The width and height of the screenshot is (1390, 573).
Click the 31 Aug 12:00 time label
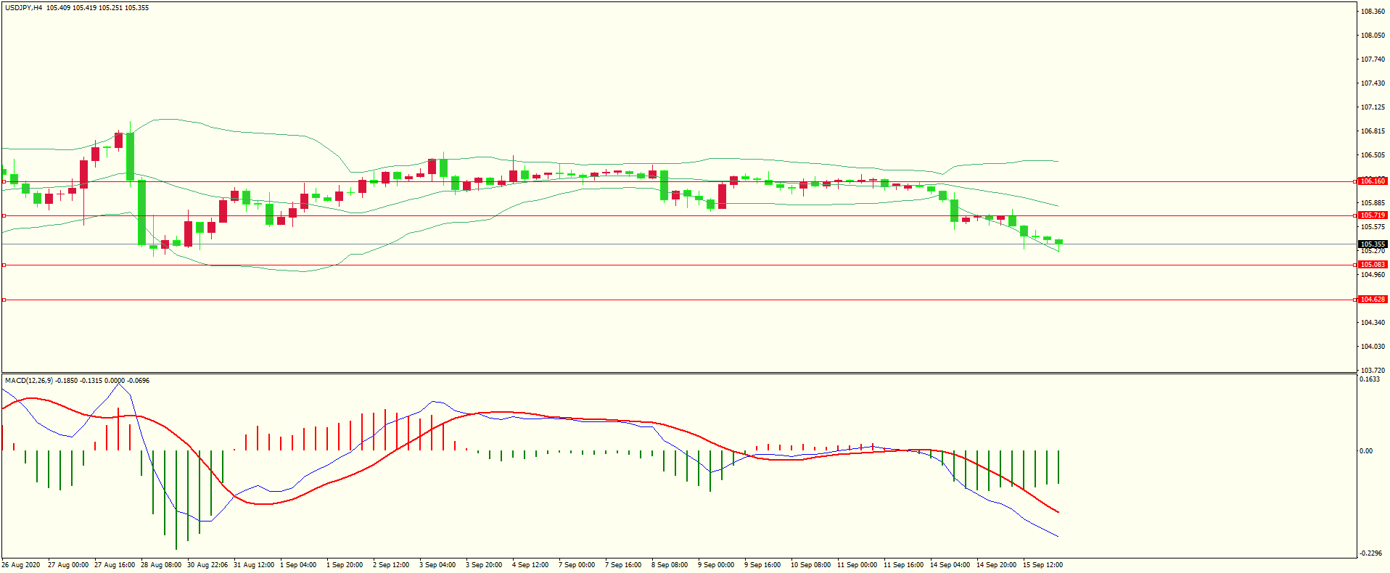[254, 565]
